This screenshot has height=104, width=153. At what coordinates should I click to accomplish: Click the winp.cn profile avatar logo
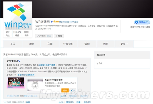click(18, 15)
